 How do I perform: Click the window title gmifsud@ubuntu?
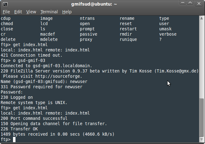94,4
